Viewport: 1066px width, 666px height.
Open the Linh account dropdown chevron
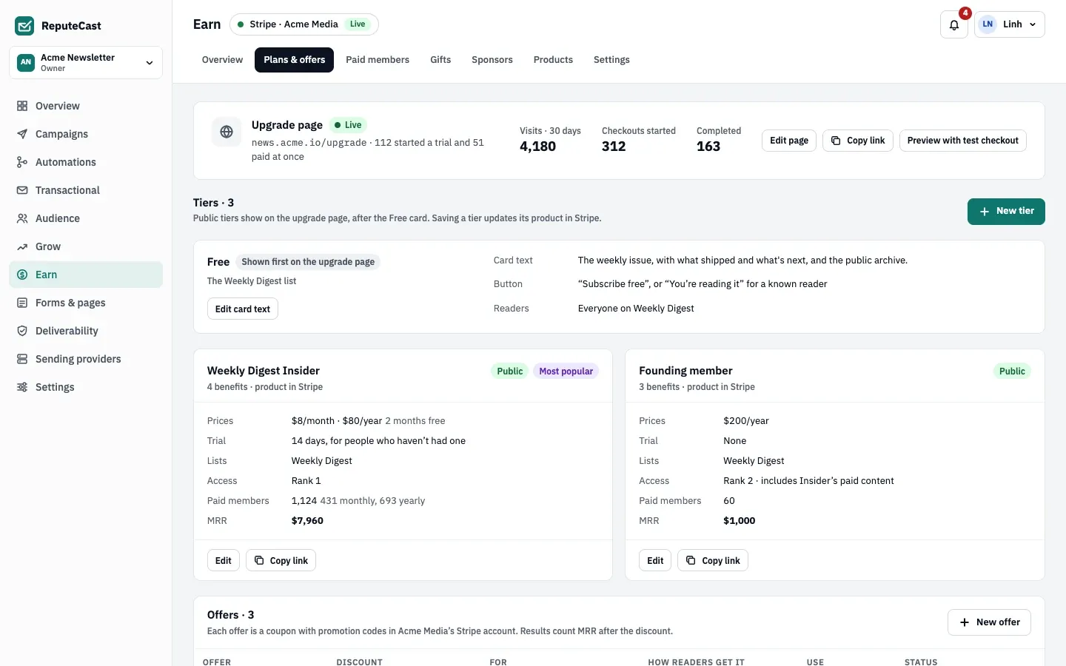(x=1033, y=24)
